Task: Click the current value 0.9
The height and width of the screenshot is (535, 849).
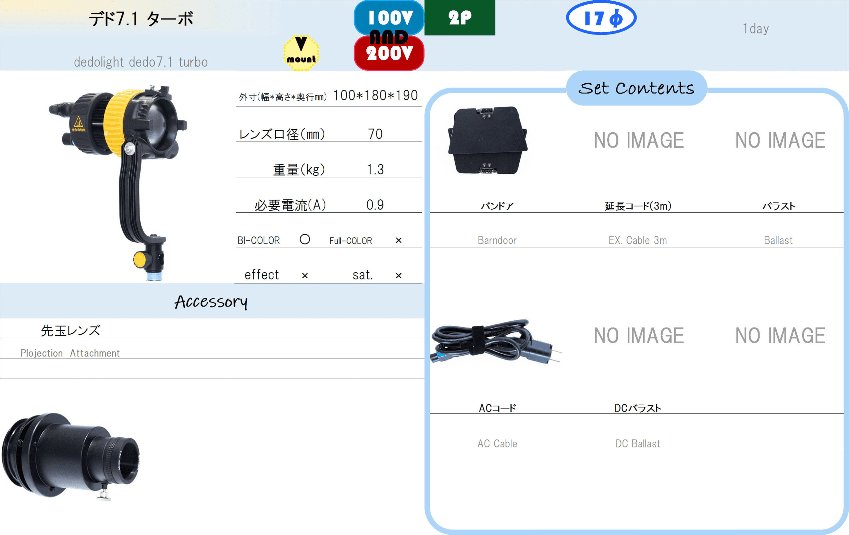Action: click(x=375, y=205)
